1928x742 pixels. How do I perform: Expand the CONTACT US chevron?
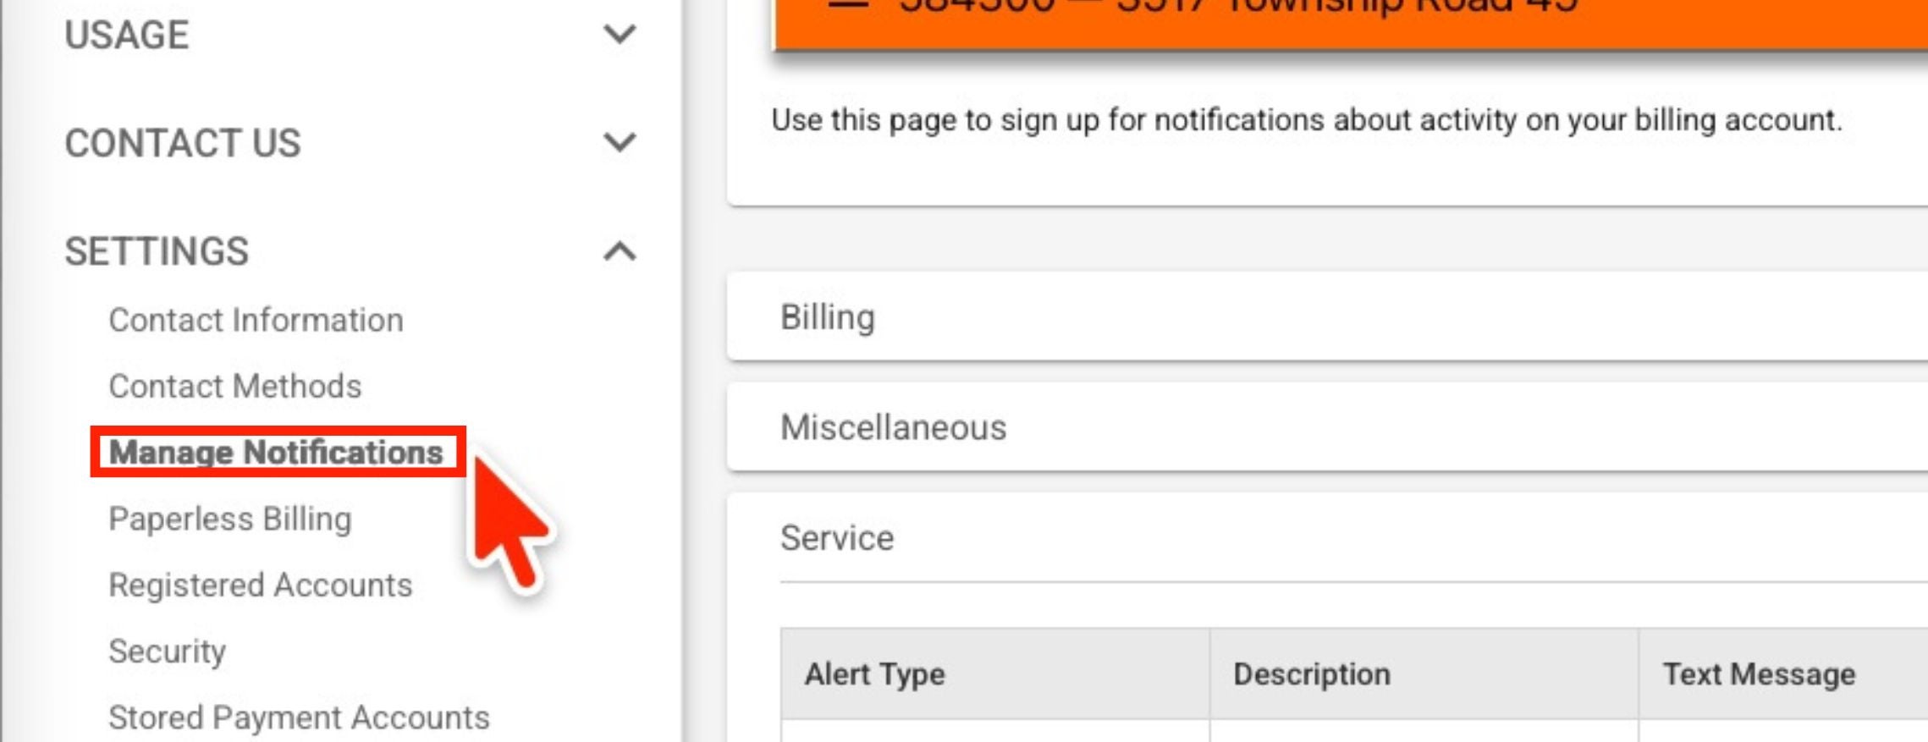620,142
